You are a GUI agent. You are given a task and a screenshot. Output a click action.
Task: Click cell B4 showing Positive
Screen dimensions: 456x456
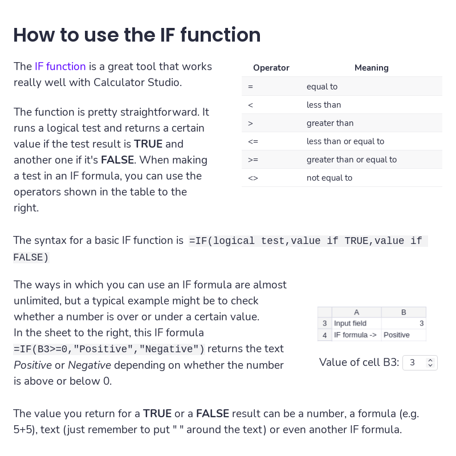pos(404,335)
